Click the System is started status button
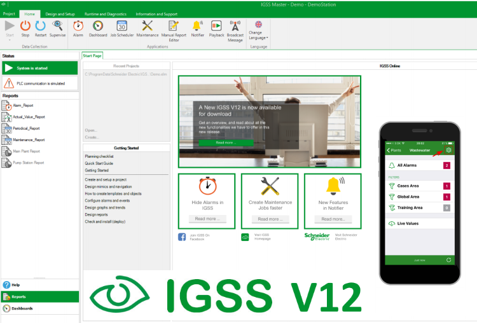The image size is (477, 323). click(x=40, y=68)
